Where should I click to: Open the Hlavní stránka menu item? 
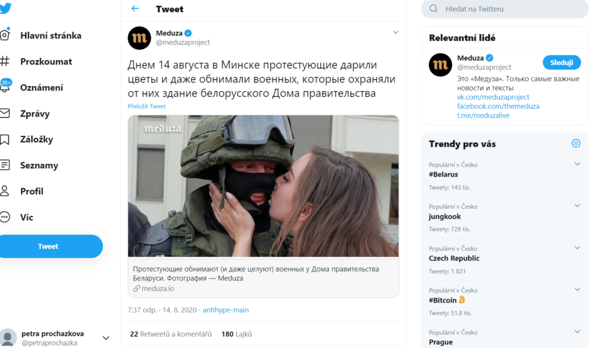(41, 36)
